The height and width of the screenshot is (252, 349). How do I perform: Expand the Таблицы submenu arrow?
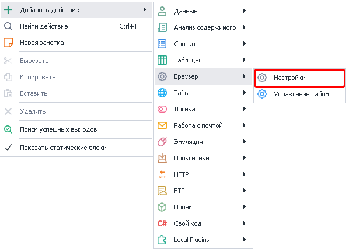[x=245, y=60]
